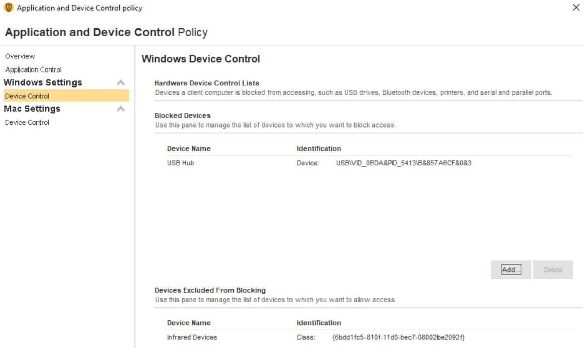Click the Delete button for Blocked Devices

553,270
